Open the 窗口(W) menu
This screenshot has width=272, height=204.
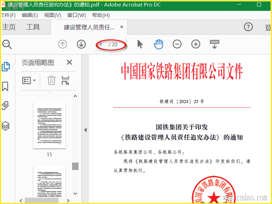(x=76, y=15)
